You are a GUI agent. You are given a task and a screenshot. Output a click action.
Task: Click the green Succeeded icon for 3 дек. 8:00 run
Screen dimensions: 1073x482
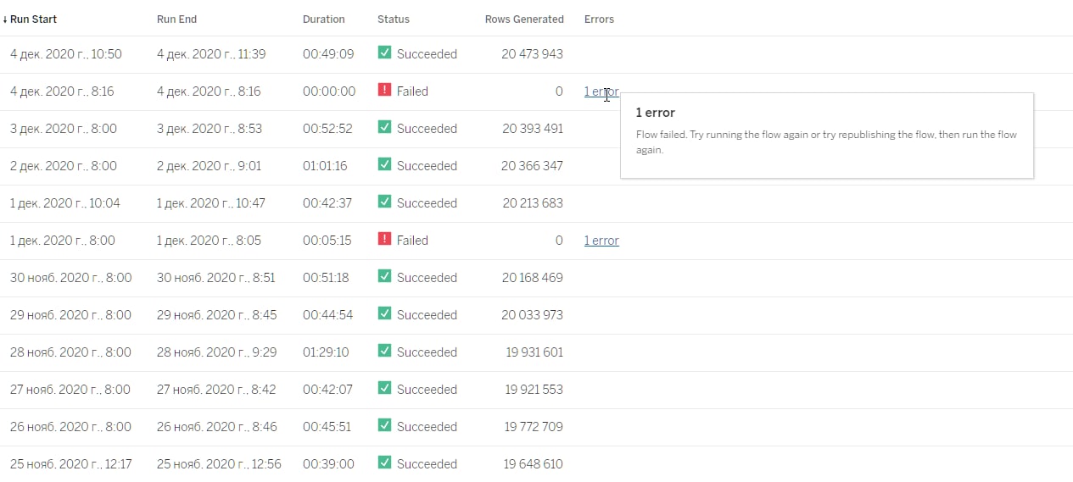pos(384,127)
